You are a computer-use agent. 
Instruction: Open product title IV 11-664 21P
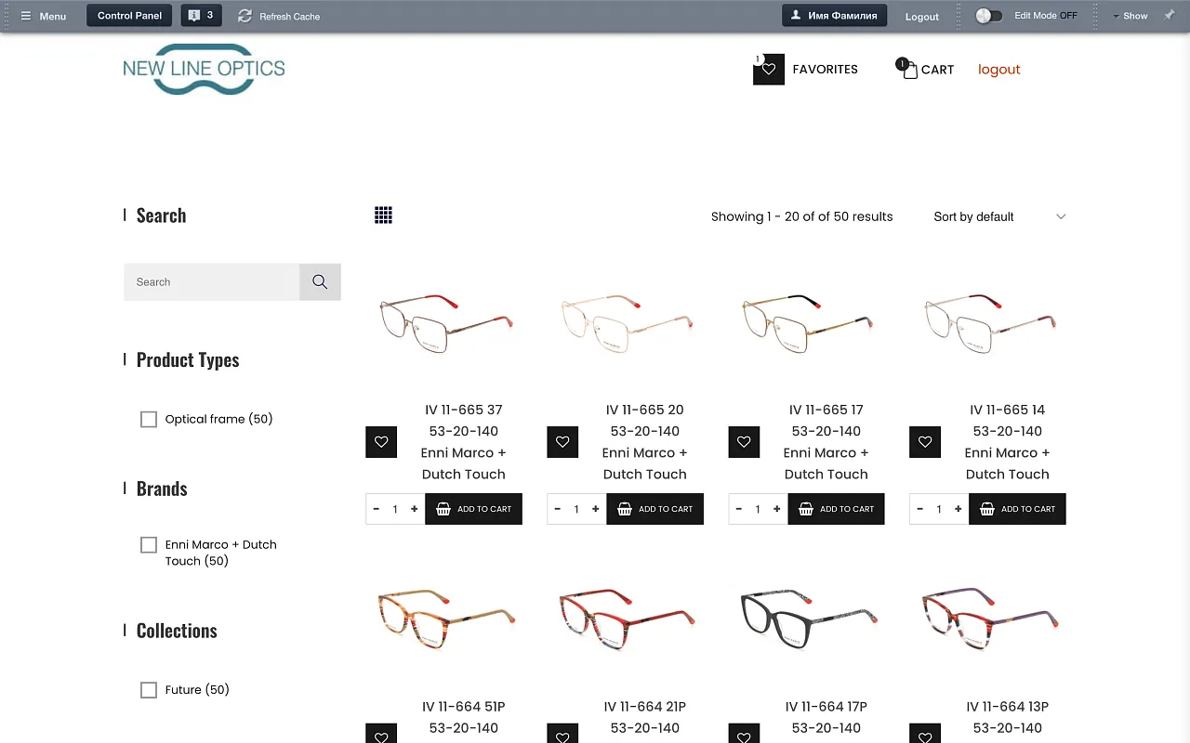pyautogui.click(x=644, y=717)
